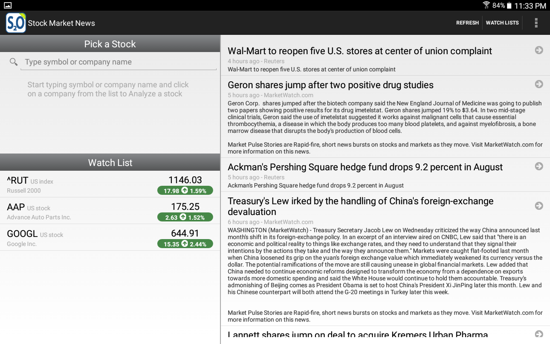
Task: Click '6 hours ago - MarketWatch.com' byline
Action: pyautogui.click(x=270, y=222)
